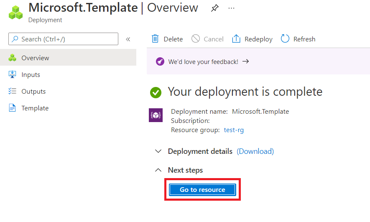
Task: Focus the Search (Ctrl+/) field
Action: (63, 39)
